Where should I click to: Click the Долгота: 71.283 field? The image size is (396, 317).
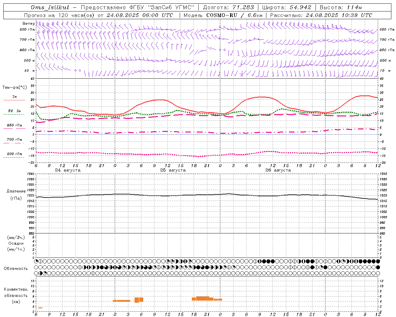[228, 7]
